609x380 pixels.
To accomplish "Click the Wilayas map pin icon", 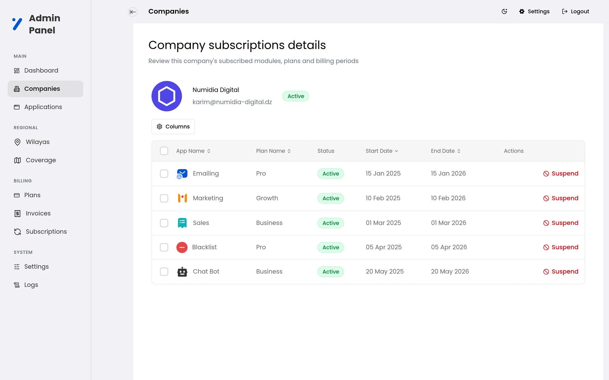I will tap(17, 142).
